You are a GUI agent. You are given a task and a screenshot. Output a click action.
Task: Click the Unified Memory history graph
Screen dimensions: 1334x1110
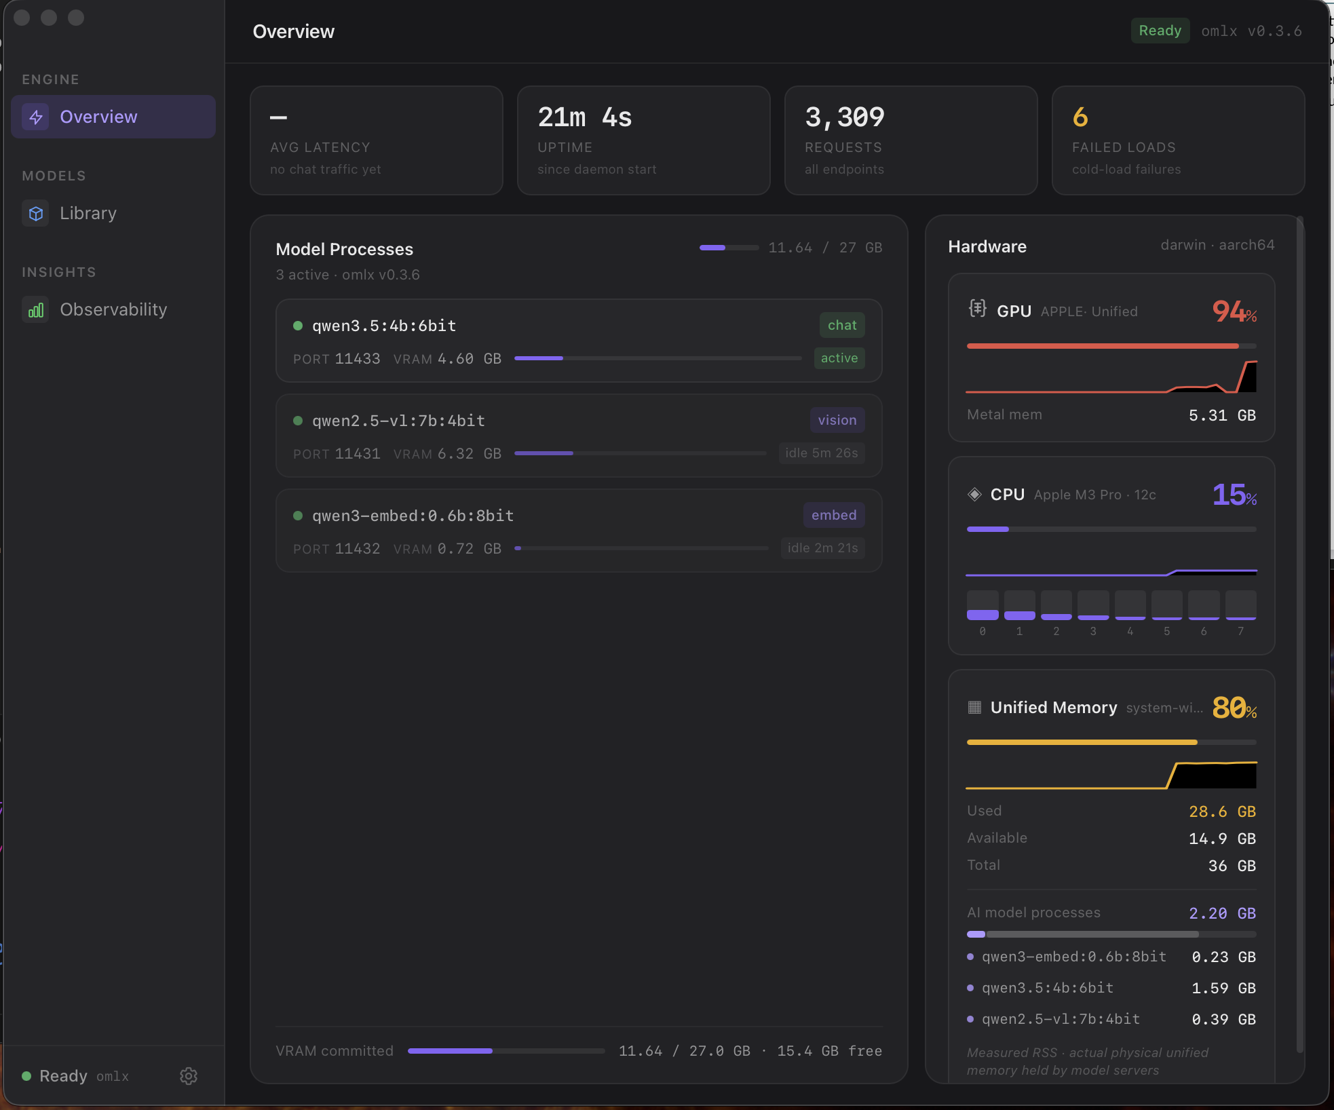1111,775
